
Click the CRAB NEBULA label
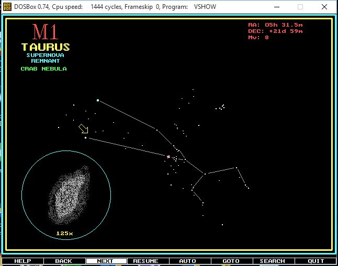[x=43, y=68]
